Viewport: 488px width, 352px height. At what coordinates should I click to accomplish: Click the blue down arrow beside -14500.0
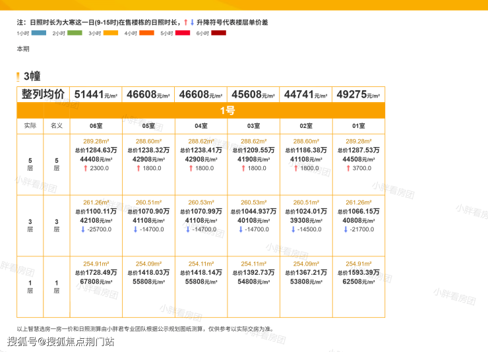[x=293, y=229]
